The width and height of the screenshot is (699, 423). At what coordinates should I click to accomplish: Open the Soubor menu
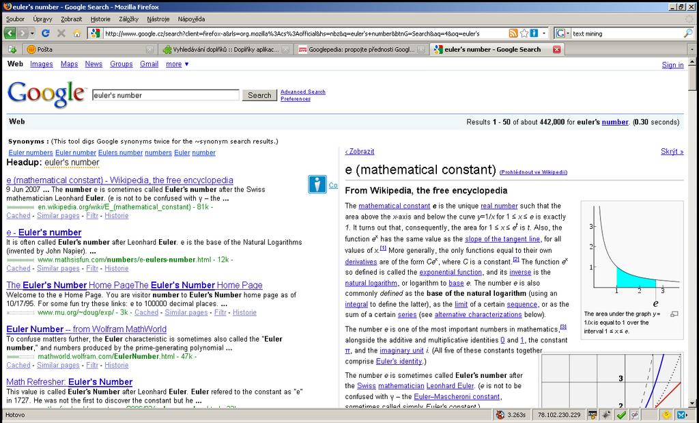(x=15, y=19)
